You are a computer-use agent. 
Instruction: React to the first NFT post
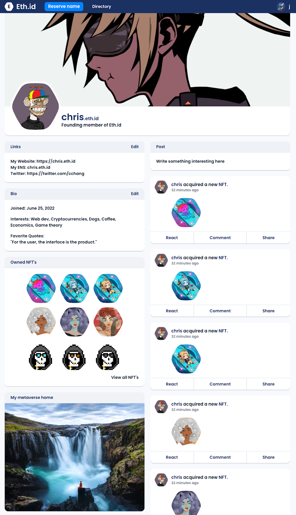(172, 238)
